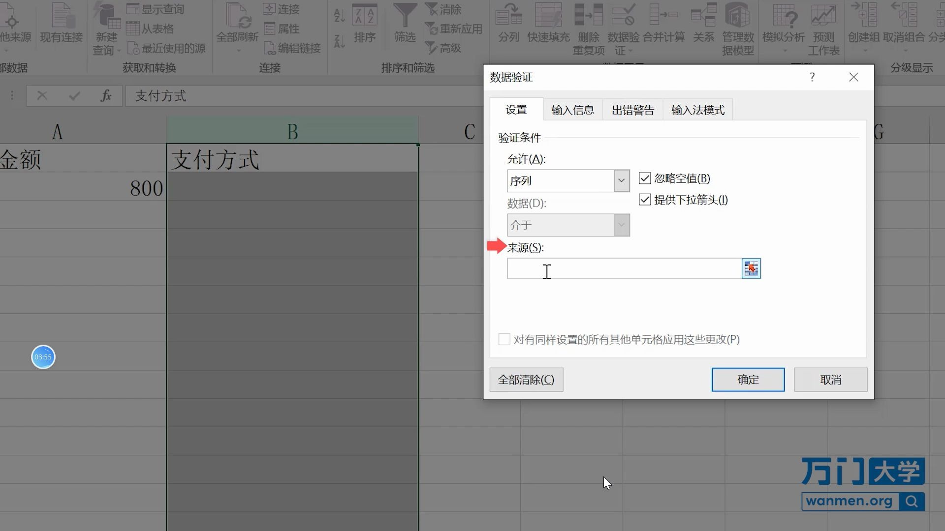Enable 提供下拉箭头 dropdown arrow checkbox

click(644, 199)
